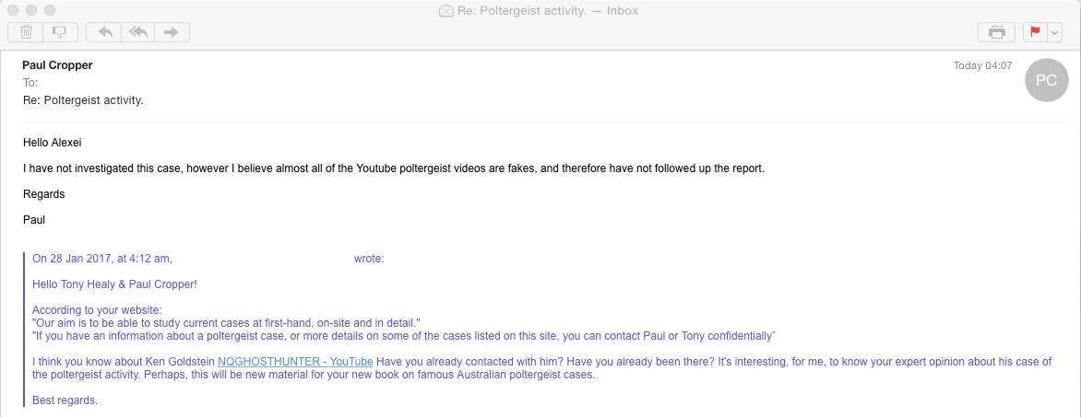Maximize the email window

coord(50,10)
